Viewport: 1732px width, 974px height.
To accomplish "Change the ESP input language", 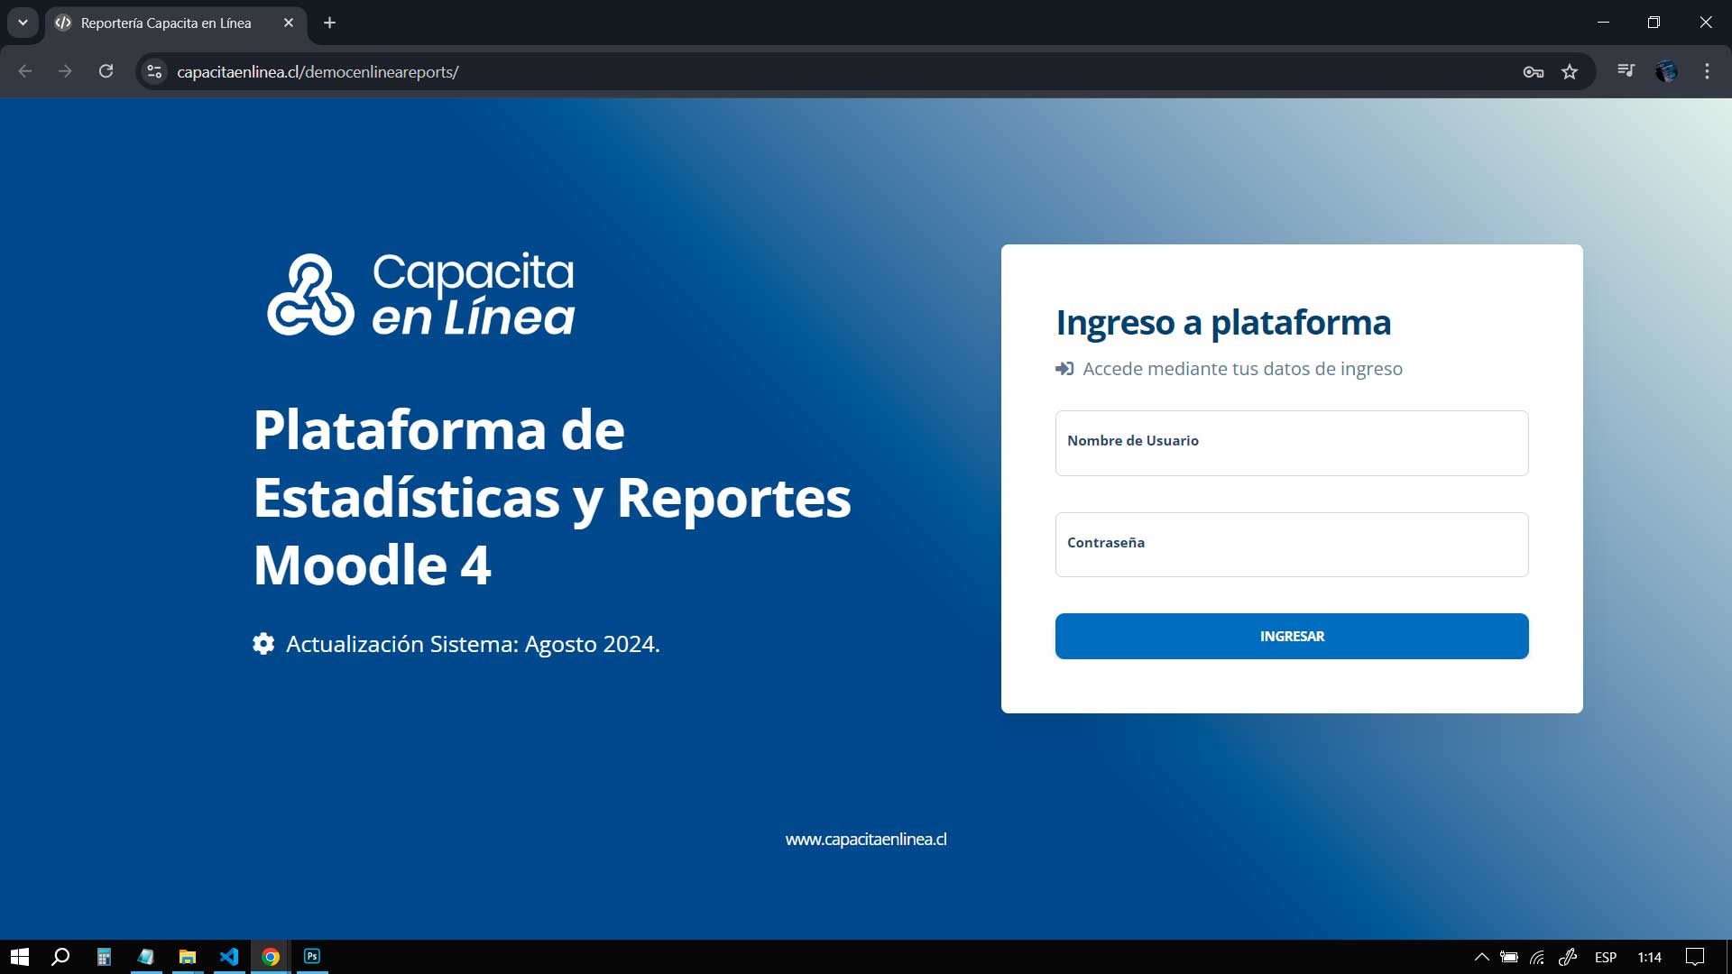I will (x=1606, y=957).
